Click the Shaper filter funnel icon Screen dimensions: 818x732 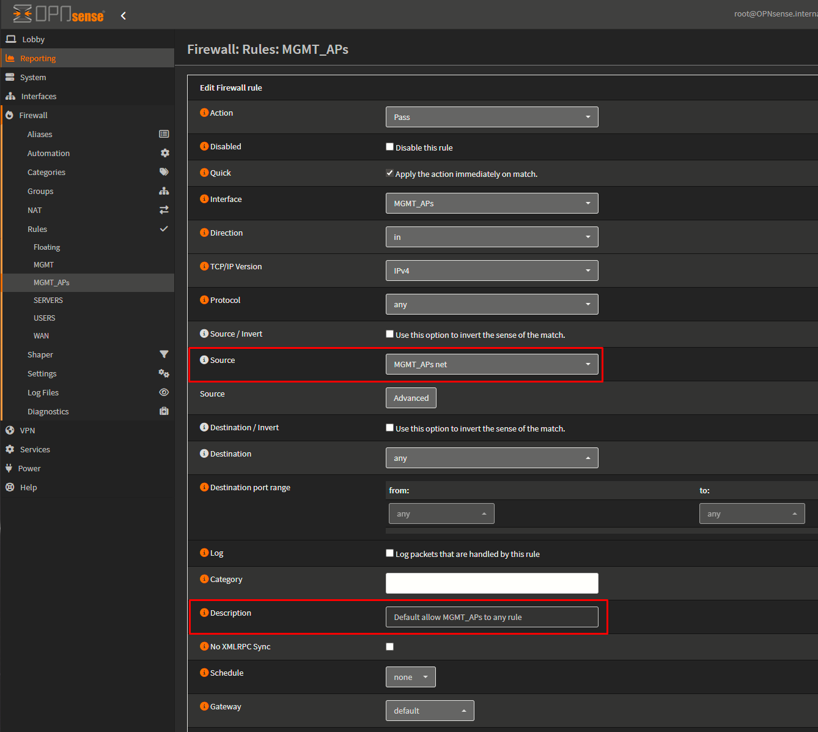click(x=164, y=354)
